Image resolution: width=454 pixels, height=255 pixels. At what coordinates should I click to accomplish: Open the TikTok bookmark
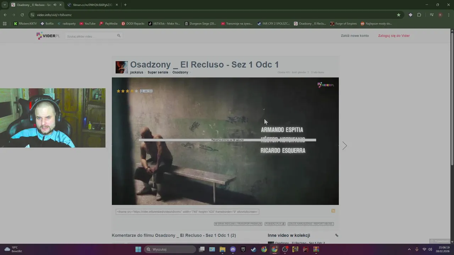coord(164,24)
